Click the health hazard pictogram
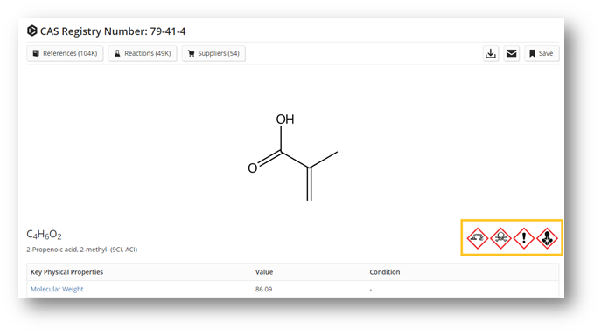Viewport: 601px width, 335px height. point(547,238)
